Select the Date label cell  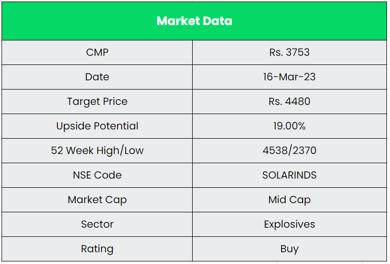coord(97,77)
